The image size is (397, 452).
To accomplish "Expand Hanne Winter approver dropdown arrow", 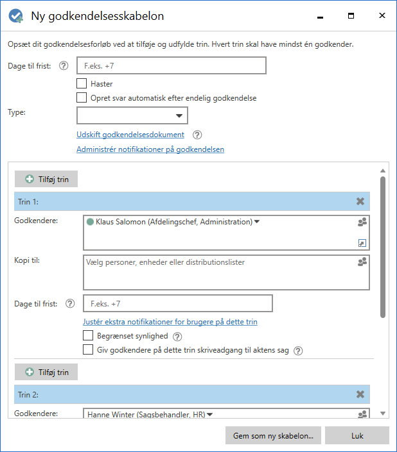I will coord(210,415).
